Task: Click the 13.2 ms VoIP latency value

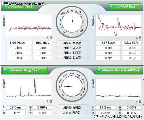Action: (105, 107)
